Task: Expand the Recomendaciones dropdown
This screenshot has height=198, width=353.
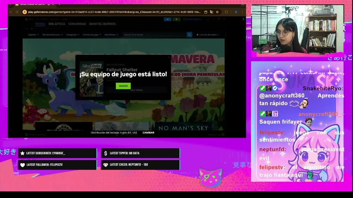Action: pos(52,35)
